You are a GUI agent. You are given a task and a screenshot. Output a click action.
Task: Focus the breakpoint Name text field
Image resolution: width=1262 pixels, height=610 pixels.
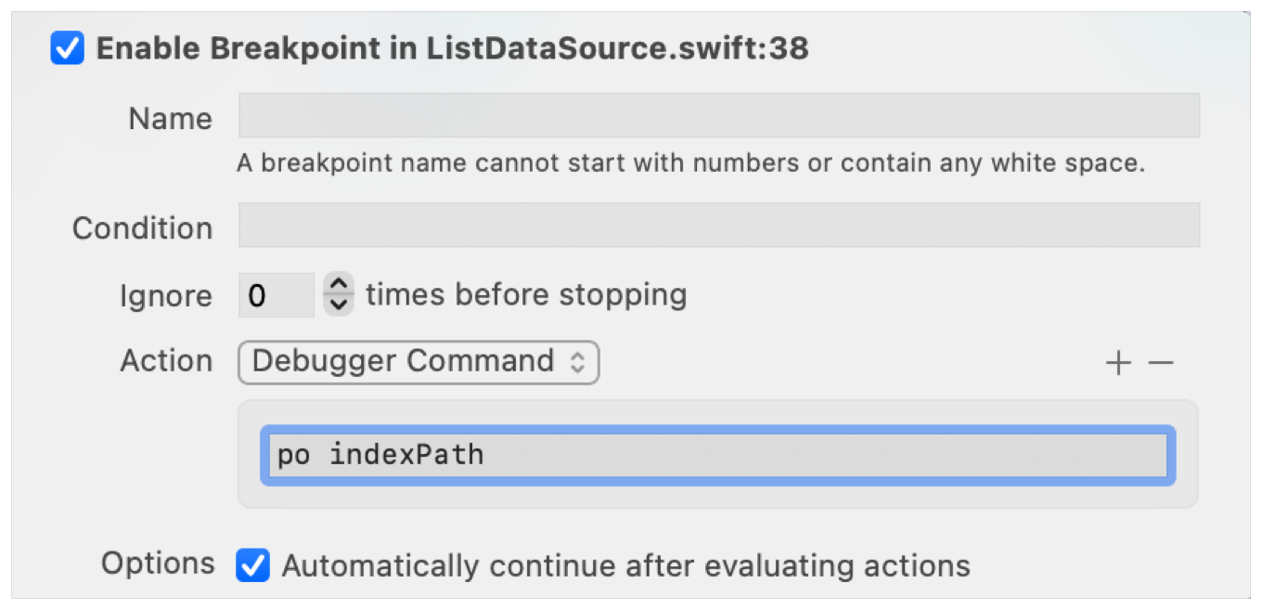click(x=719, y=116)
